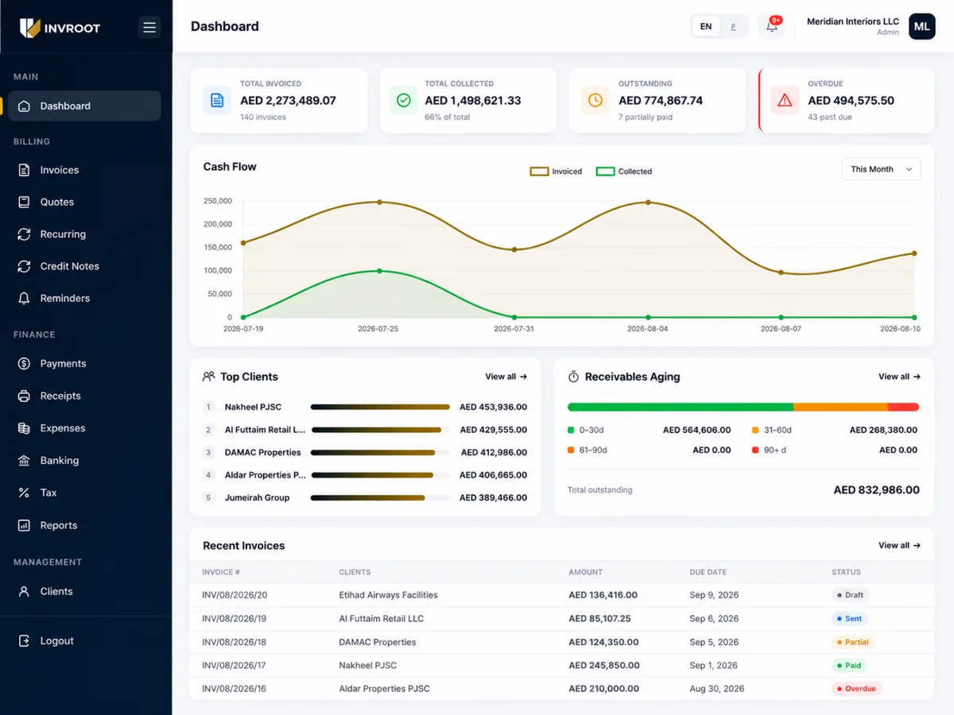Click the orange 31–60d aging bar segment
Viewport: 954px width, 715px height.
840,407
